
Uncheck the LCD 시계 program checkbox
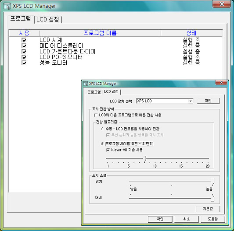click(x=24, y=40)
